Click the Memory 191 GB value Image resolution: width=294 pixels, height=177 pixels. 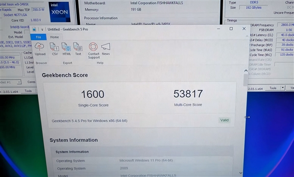pyautogui.click(x=136, y=9)
